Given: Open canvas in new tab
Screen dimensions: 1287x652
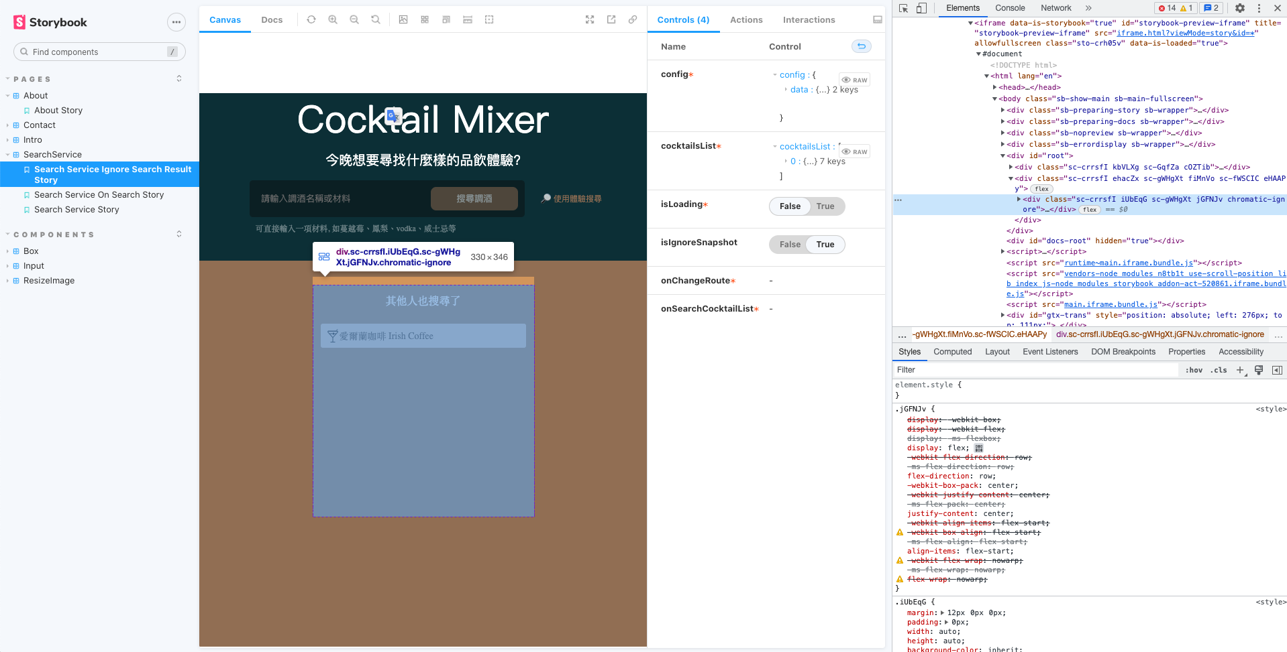Looking at the screenshot, I should [611, 19].
